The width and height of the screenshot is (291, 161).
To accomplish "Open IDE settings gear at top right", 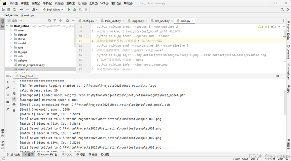I will tap(288, 9).
